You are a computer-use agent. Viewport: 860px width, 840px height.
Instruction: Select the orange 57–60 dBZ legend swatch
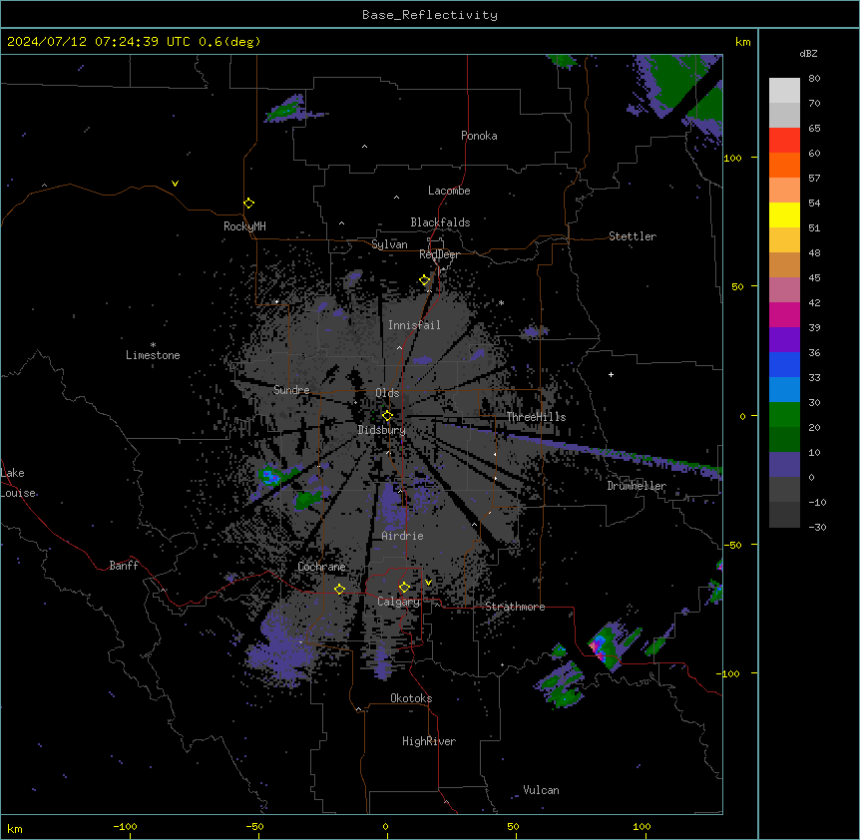(784, 165)
